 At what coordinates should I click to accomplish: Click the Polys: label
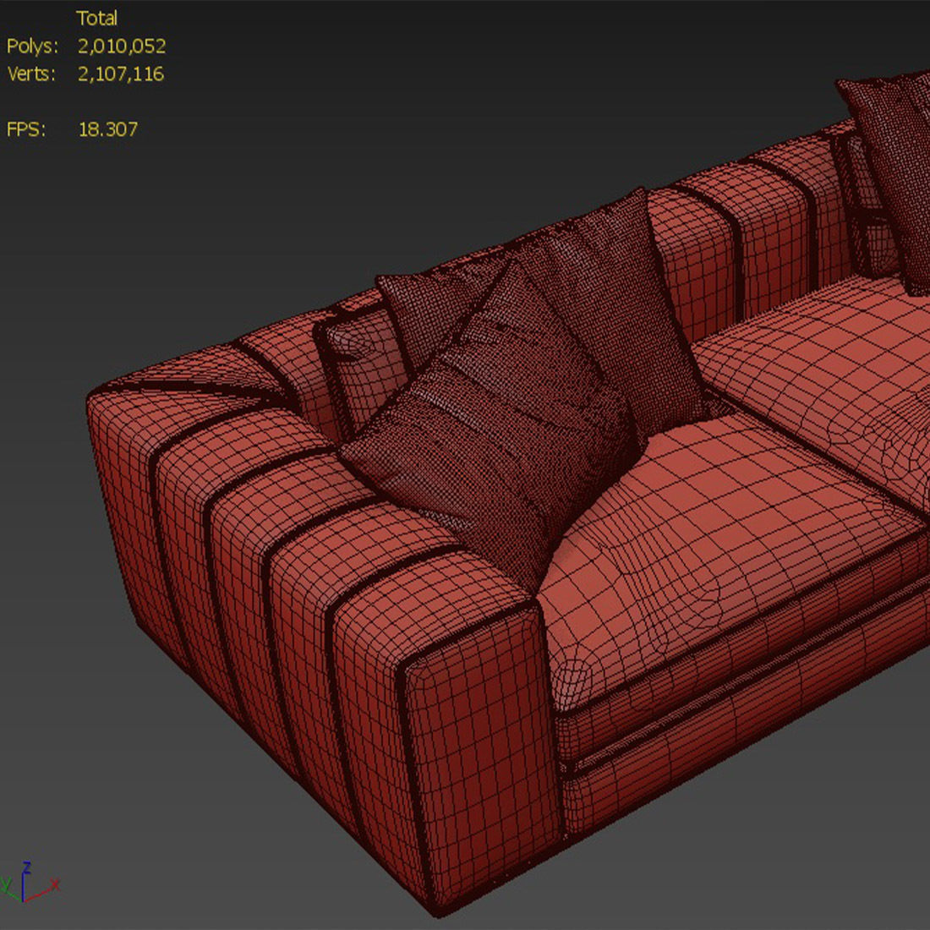33,46
